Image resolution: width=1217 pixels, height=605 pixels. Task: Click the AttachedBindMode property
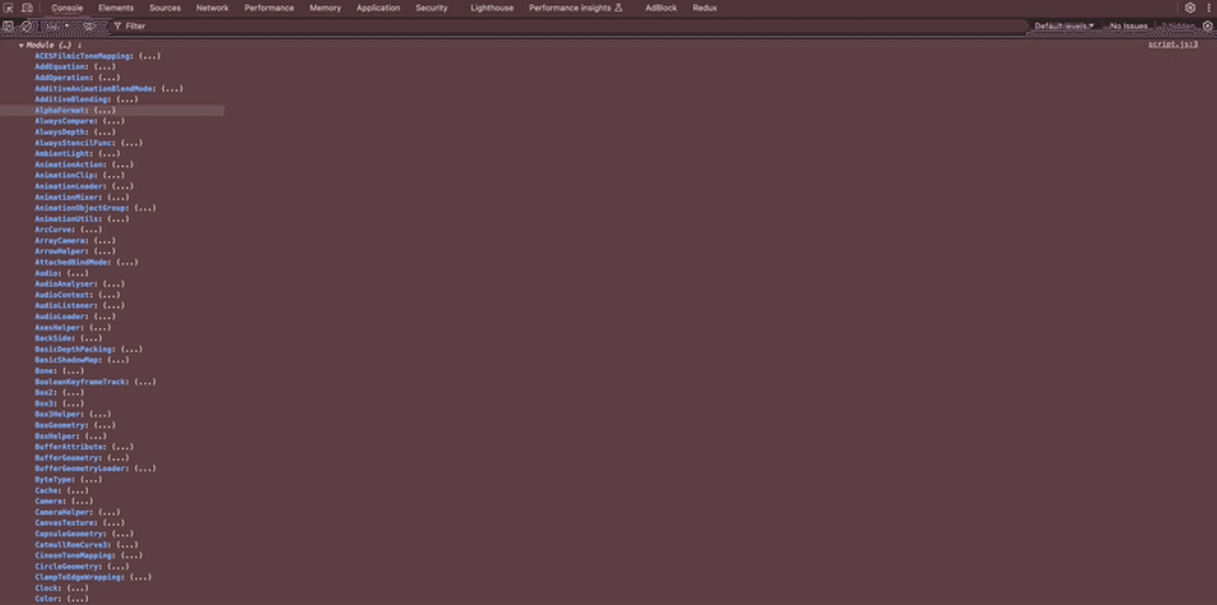click(x=85, y=262)
